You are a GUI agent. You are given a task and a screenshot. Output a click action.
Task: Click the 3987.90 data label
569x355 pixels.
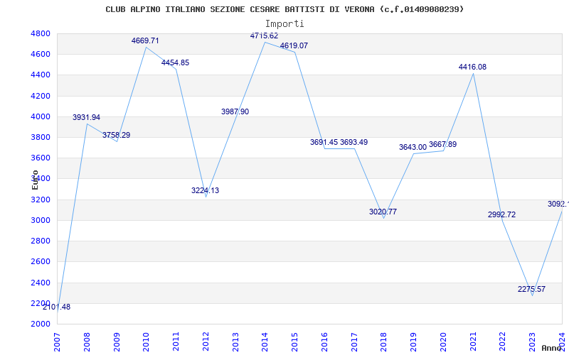coord(235,111)
